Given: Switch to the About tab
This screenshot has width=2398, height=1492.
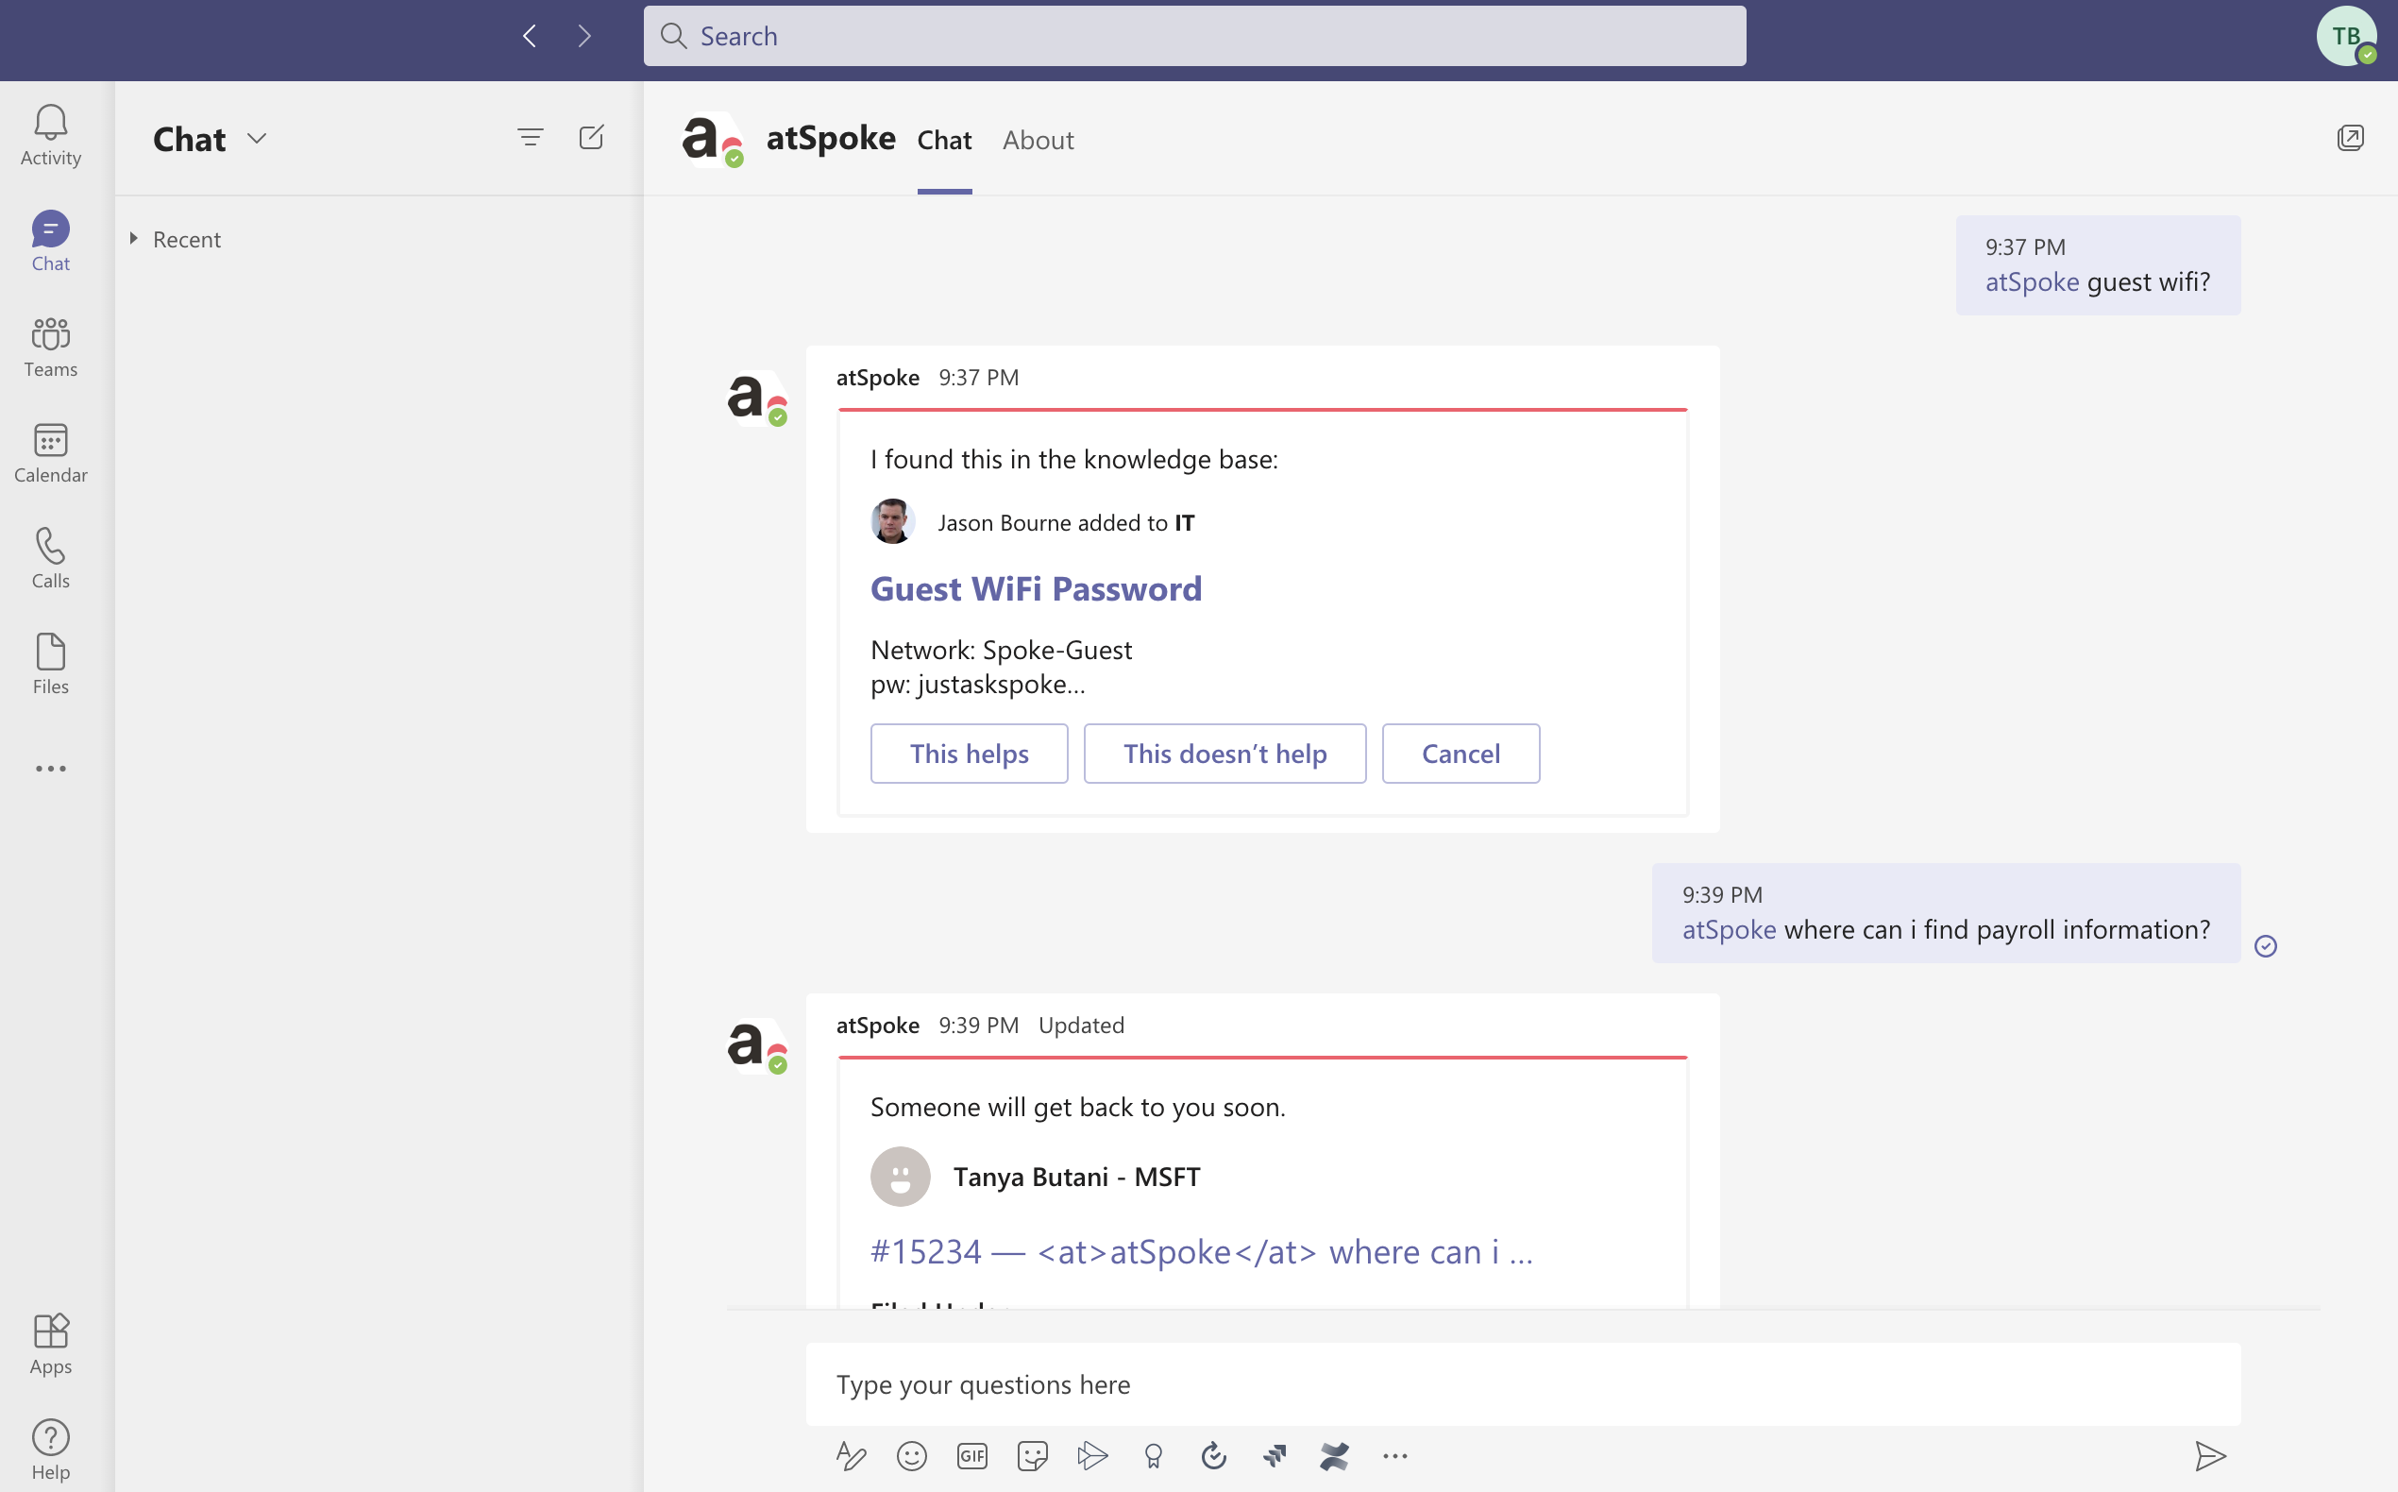Looking at the screenshot, I should (1038, 140).
